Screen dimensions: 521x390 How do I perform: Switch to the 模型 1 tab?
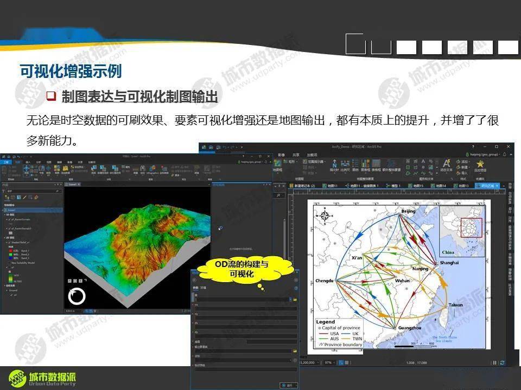pyautogui.click(x=393, y=186)
